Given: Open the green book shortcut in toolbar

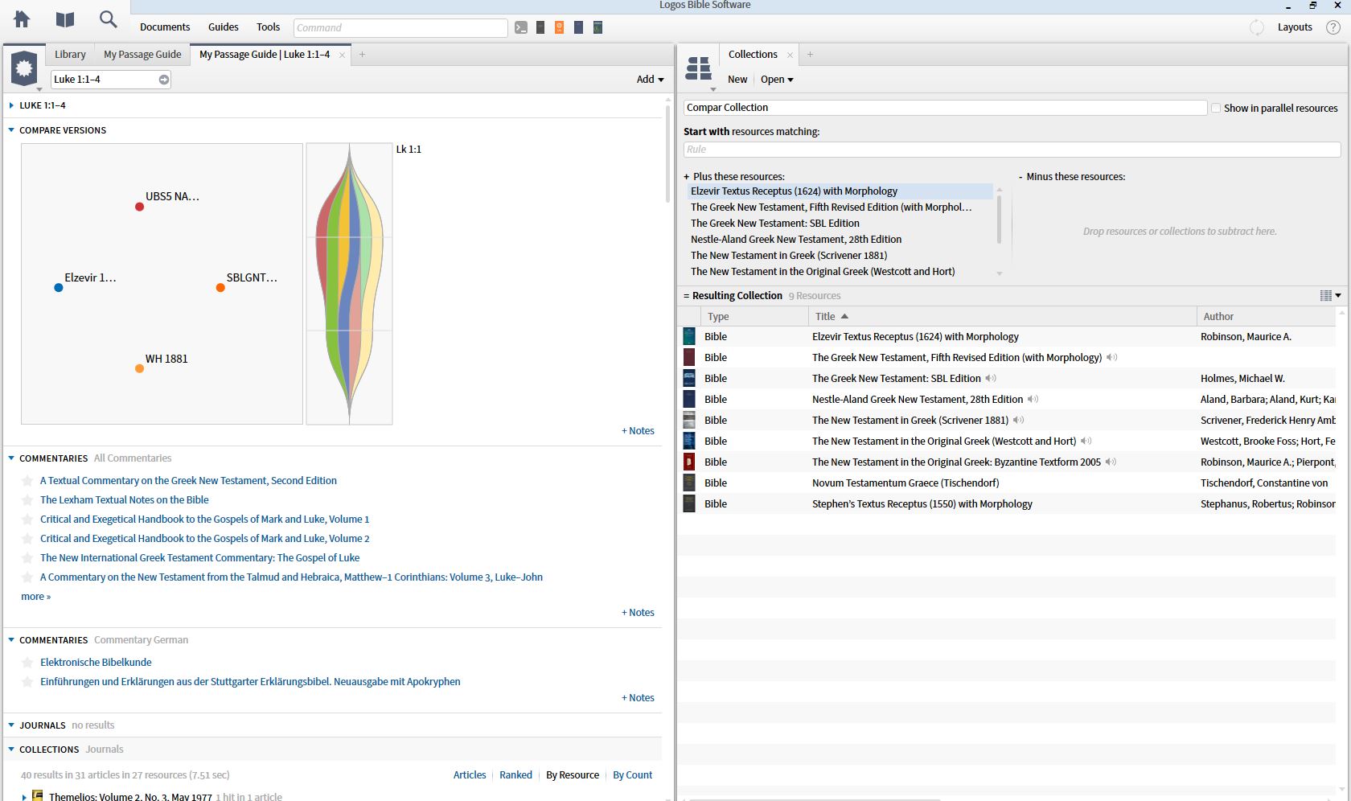Looking at the screenshot, I should pyautogui.click(x=597, y=27).
